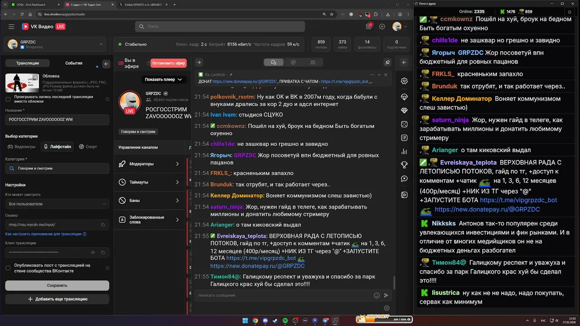Screen dimensions: 580x326
Task: Click the pin chat icon
Action: point(387,62)
